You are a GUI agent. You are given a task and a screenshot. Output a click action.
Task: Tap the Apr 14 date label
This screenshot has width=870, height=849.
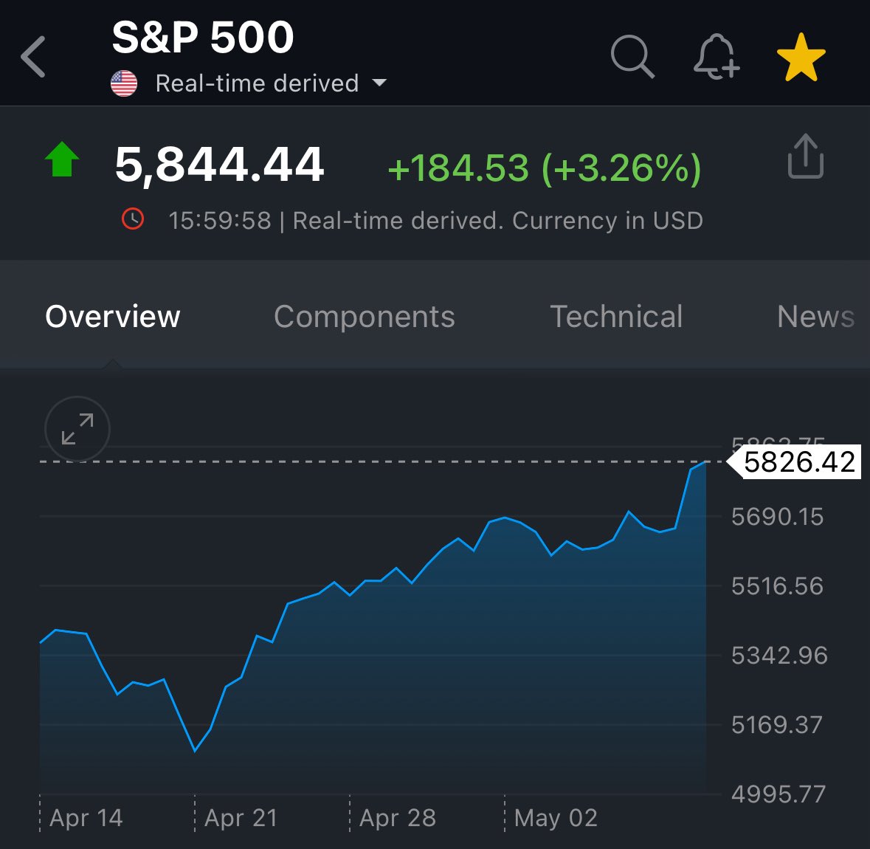[86, 818]
